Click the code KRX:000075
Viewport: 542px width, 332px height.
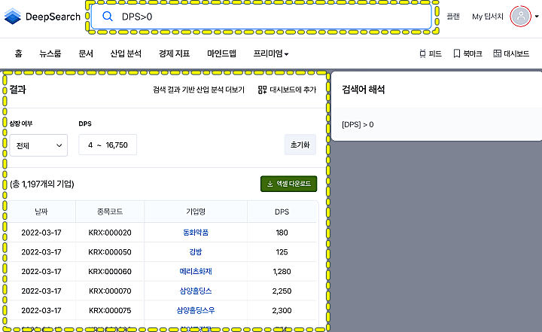pyautogui.click(x=110, y=310)
